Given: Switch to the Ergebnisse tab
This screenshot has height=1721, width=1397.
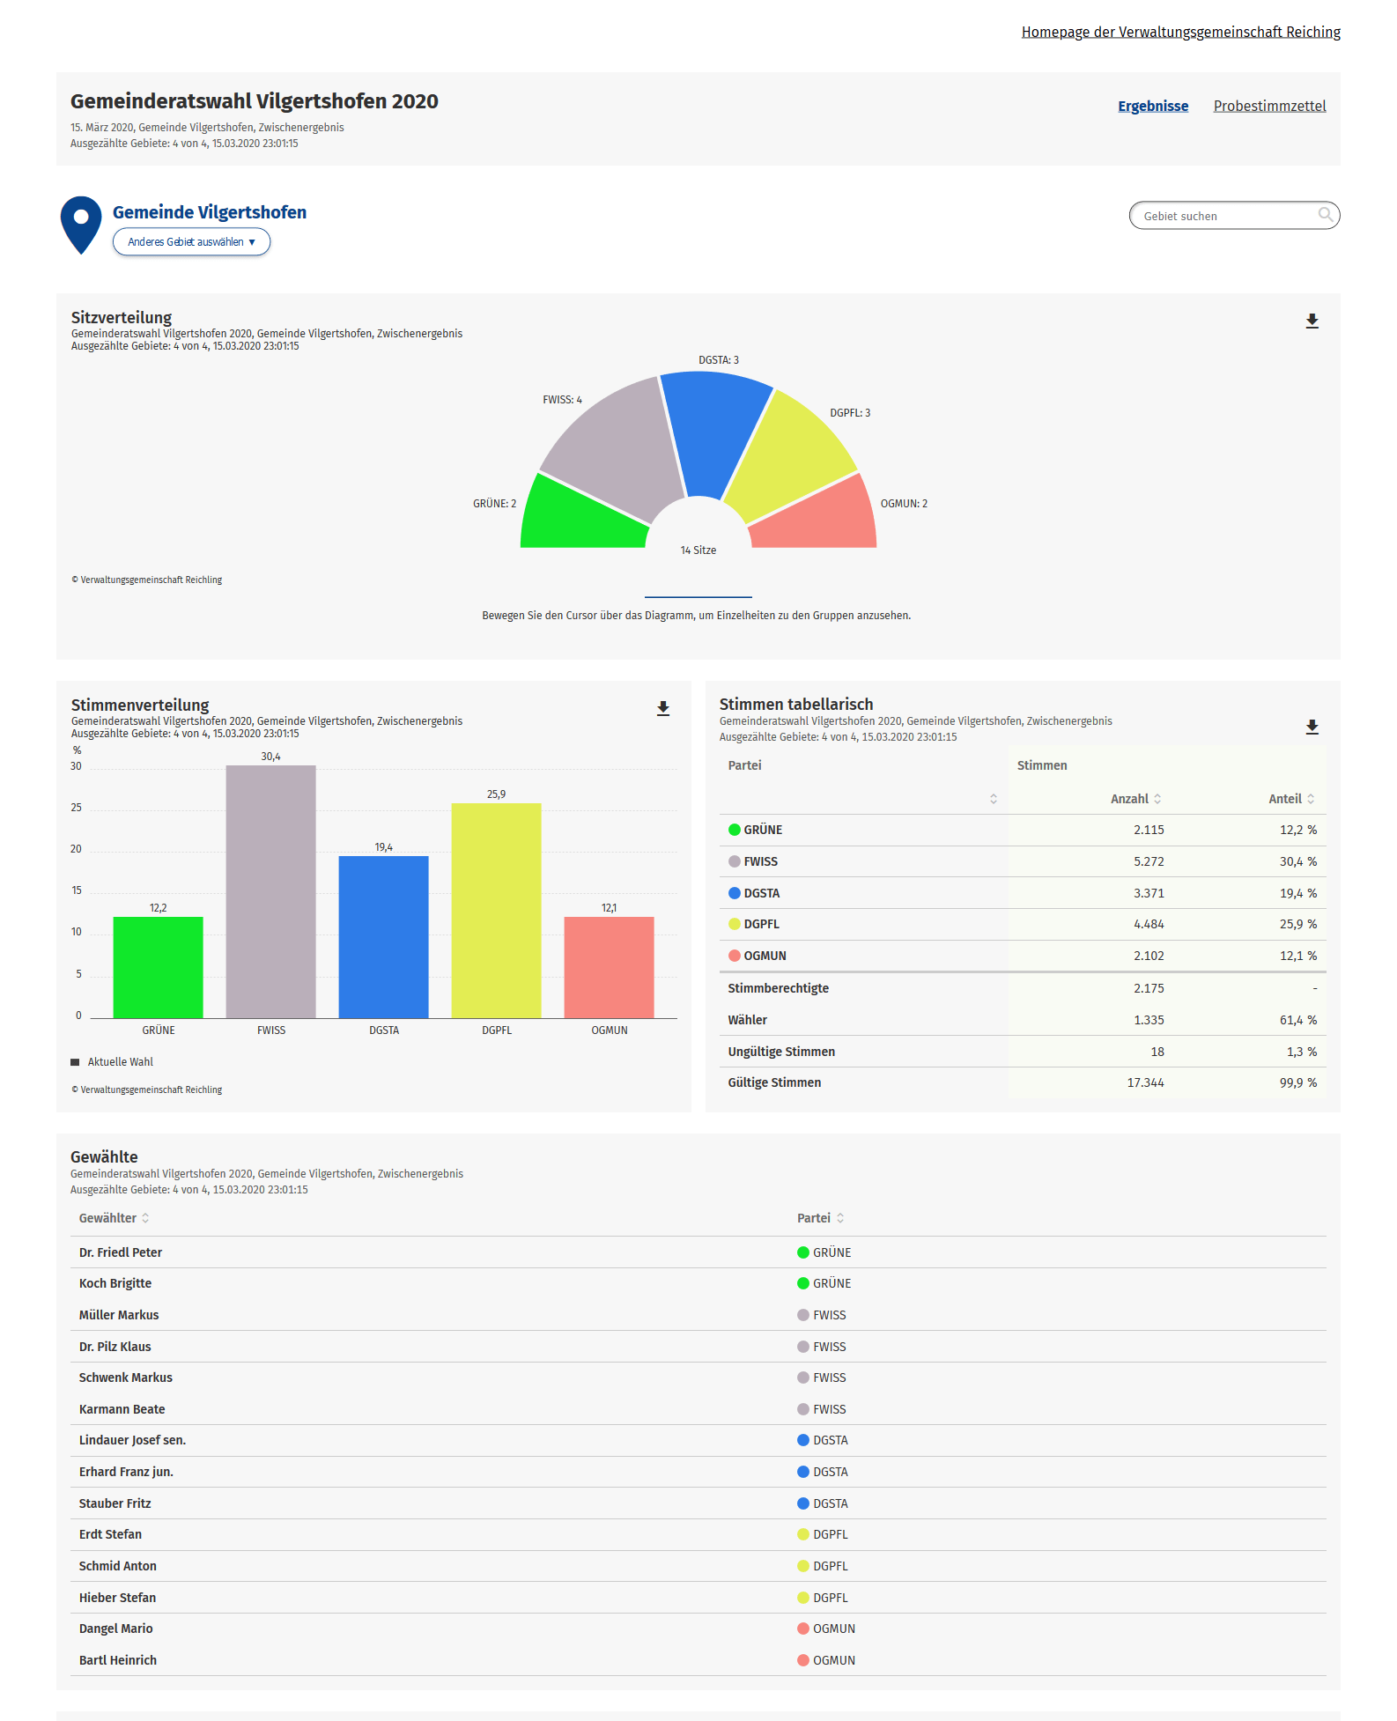Looking at the screenshot, I should [1152, 106].
